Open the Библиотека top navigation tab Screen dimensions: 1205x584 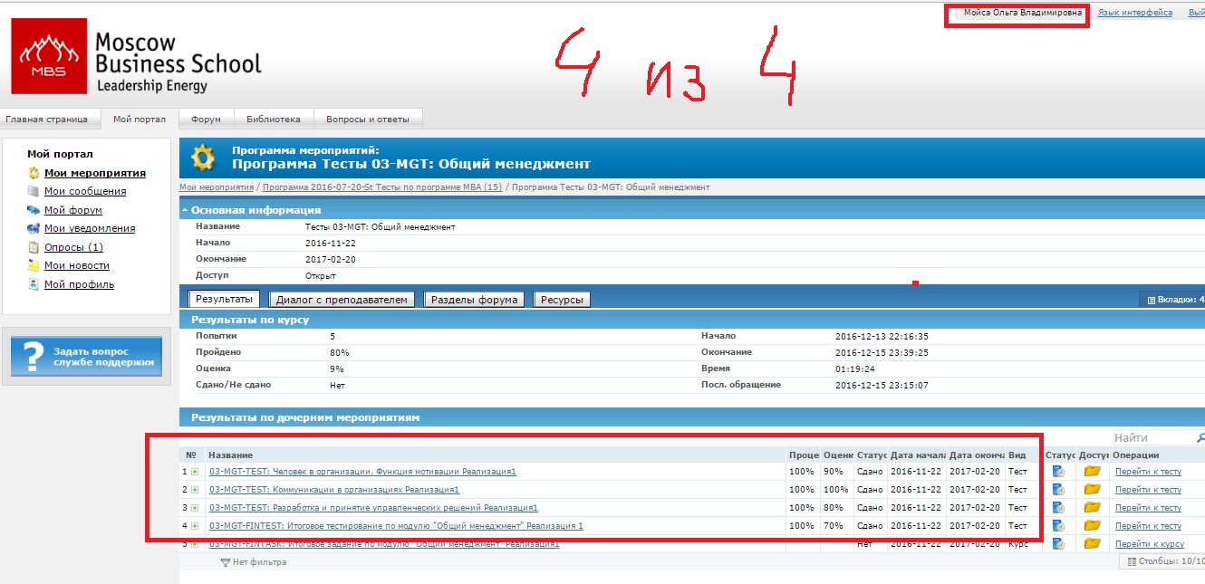tap(274, 119)
